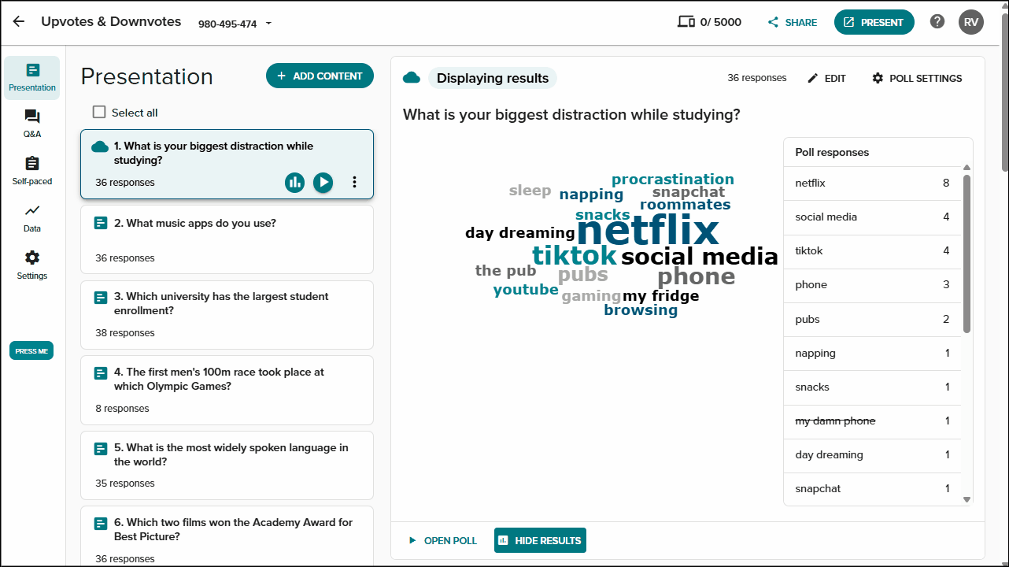Open POLL SETTINGS
1009x567 pixels.
click(917, 78)
